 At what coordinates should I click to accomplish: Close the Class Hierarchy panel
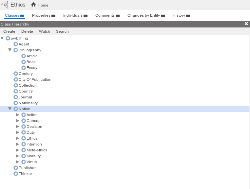coord(246,24)
